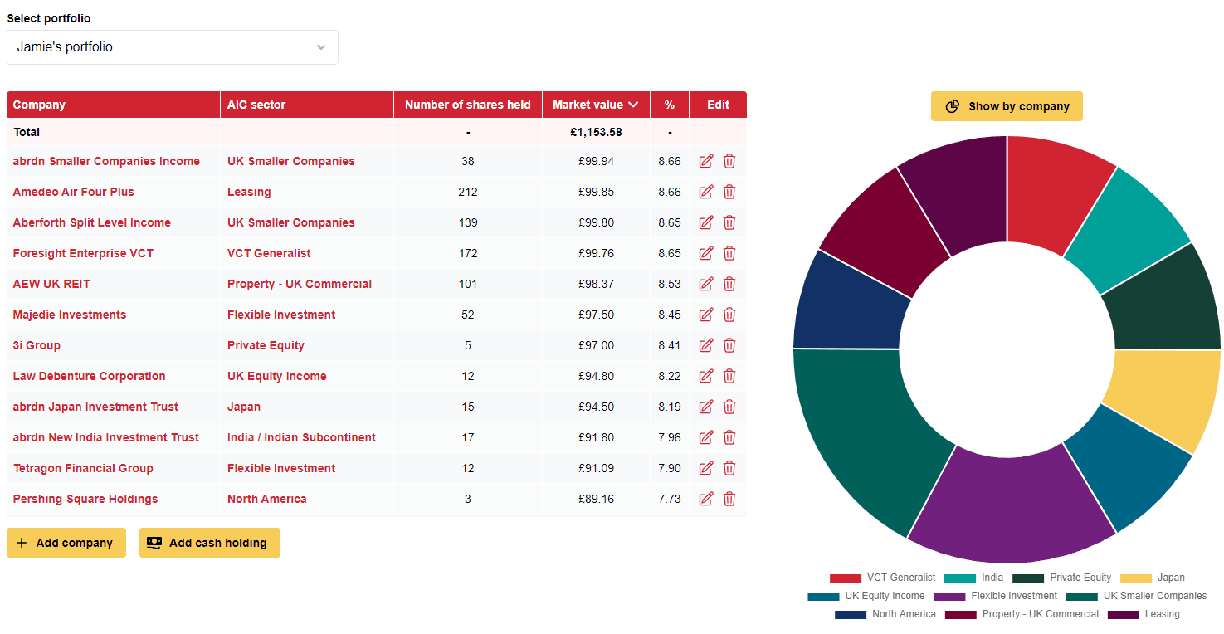Delete the Majedie Investments holding
Image resolution: width=1224 pixels, height=634 pixels.
coord(729,315)
